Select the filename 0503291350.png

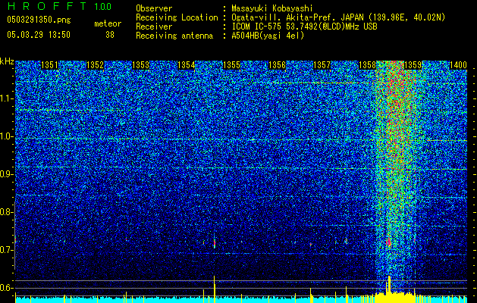pos(39,20)
